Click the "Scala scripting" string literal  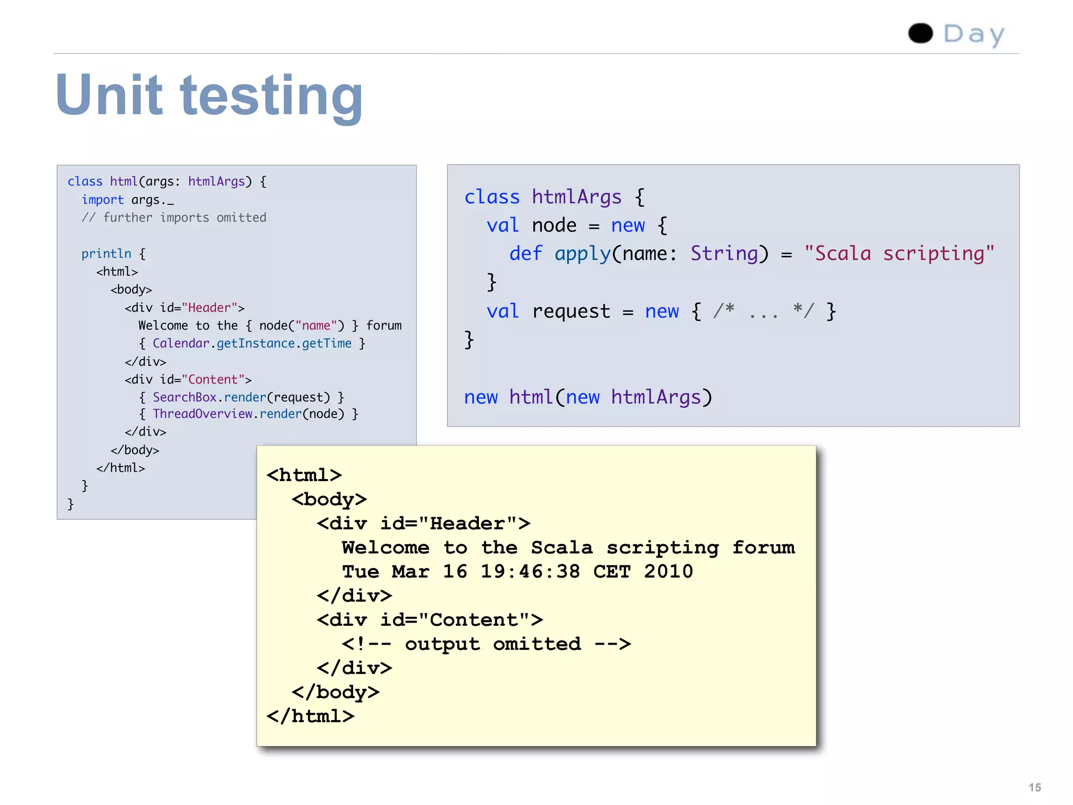pos(899,254)
